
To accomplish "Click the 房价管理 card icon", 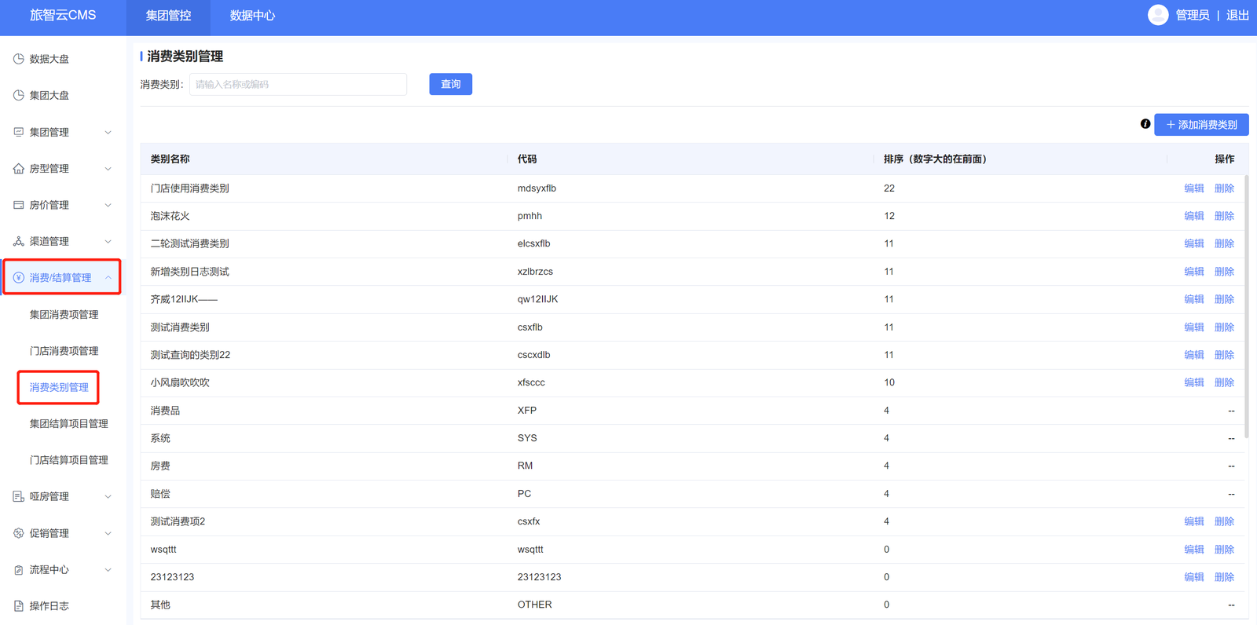I will pos(19,205).
